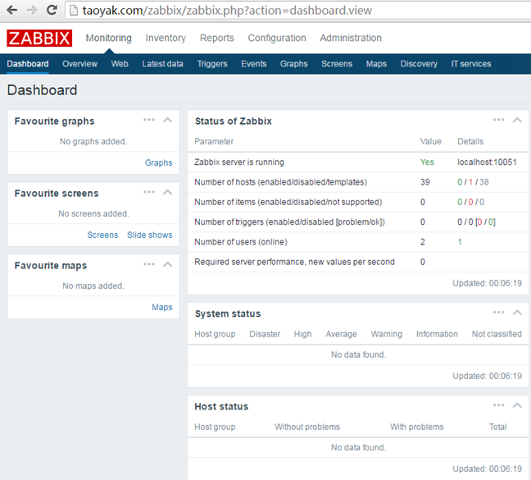Image resolution: width=531 pixels, height=480 pixels.
Task: Open Favourite maps three-dot menu
Action: pyautogui.click(x=149, y=264)
